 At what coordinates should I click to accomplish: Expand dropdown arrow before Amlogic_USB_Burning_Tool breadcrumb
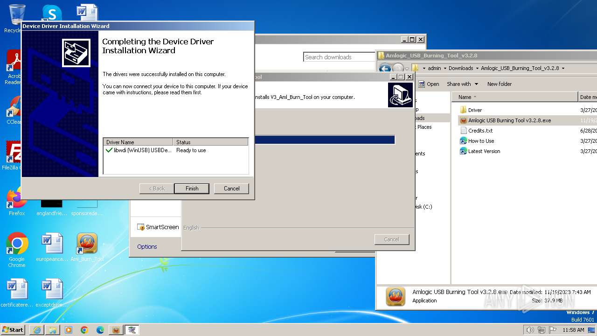(477, 68)
